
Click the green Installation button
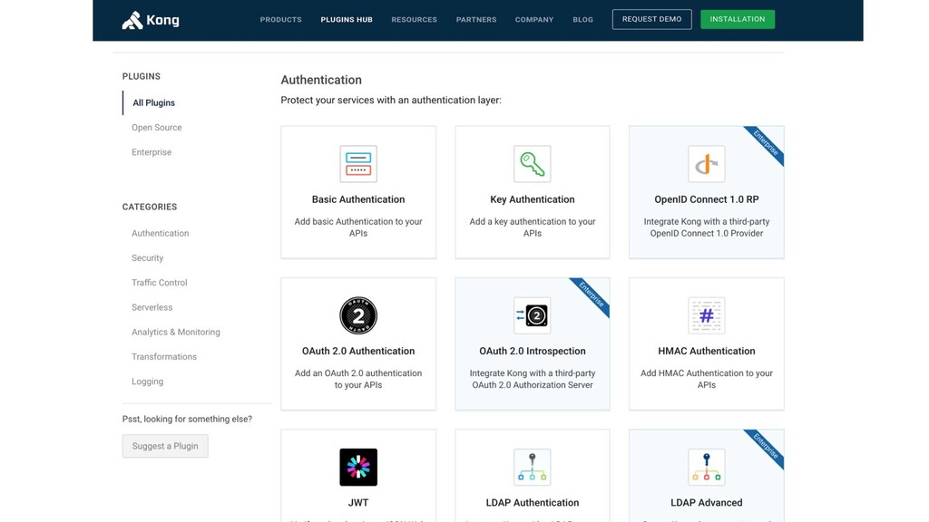738,19
